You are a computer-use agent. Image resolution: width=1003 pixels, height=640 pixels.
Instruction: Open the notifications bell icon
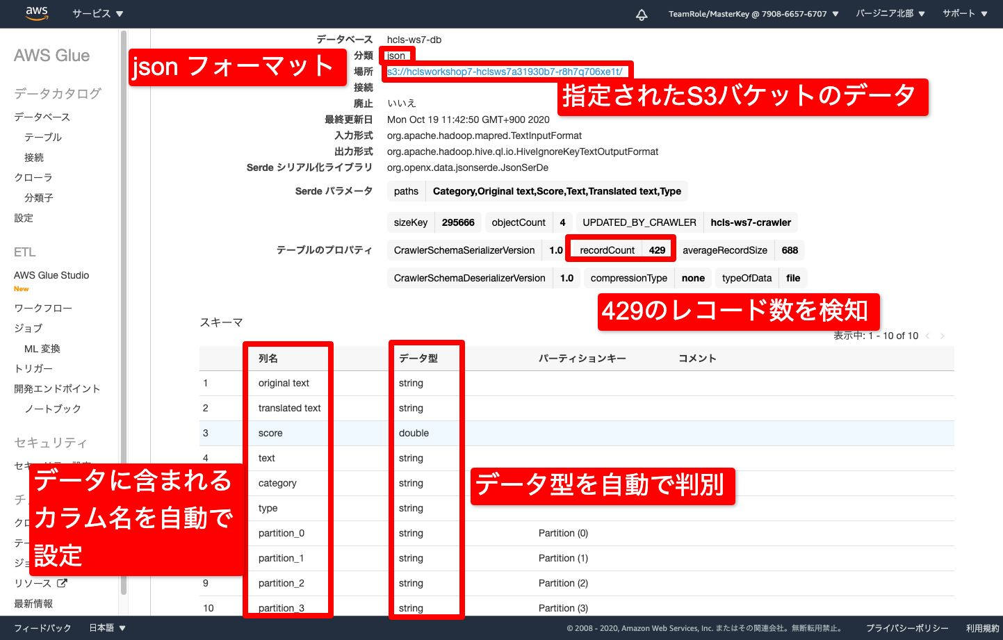(642, 14)
